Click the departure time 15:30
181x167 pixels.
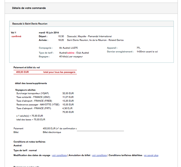(x=61, y=37)
